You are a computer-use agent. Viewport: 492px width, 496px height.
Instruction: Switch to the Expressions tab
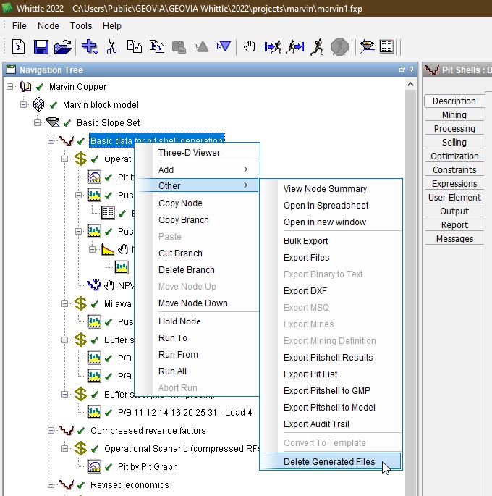[454, 183]
